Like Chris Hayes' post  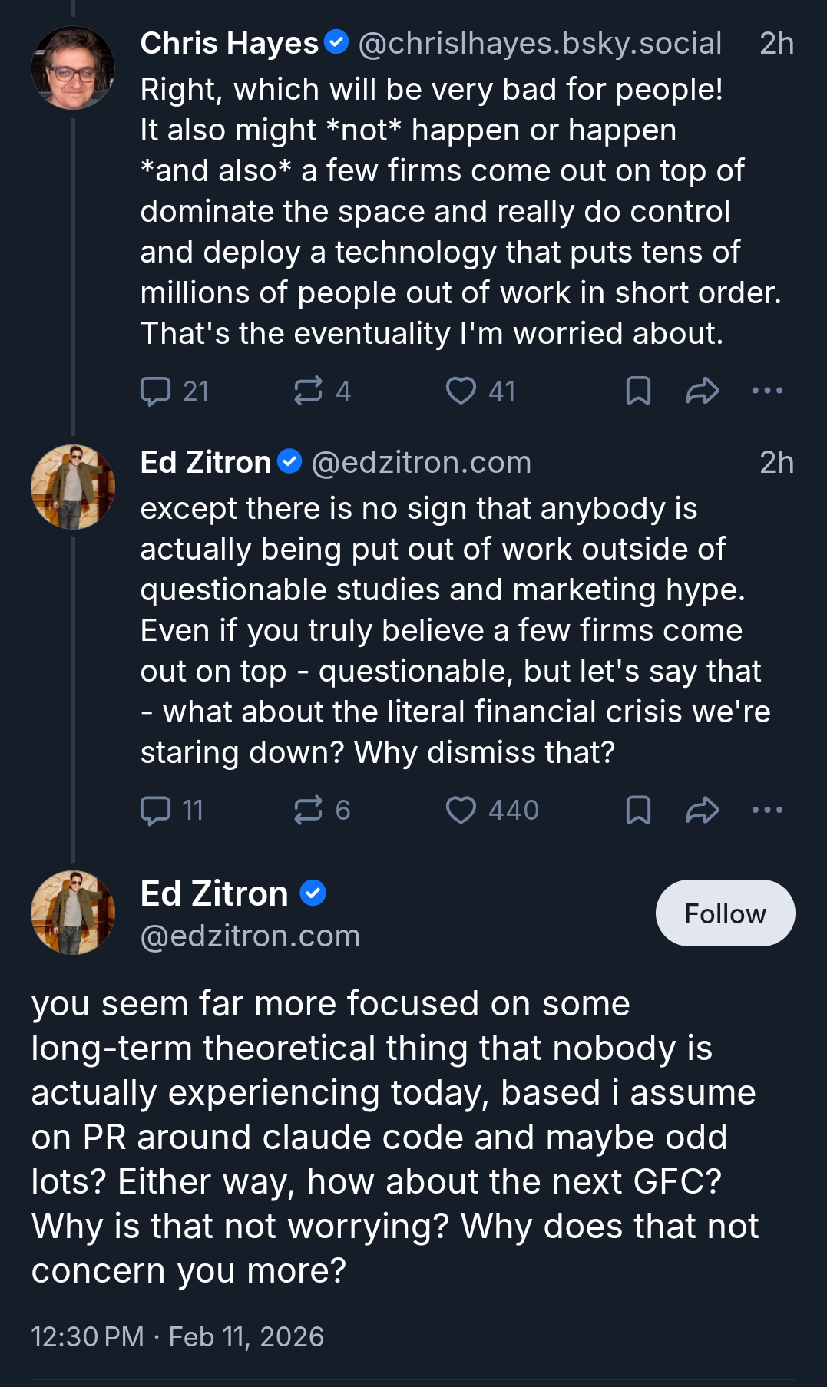click(x=461, y=391)
